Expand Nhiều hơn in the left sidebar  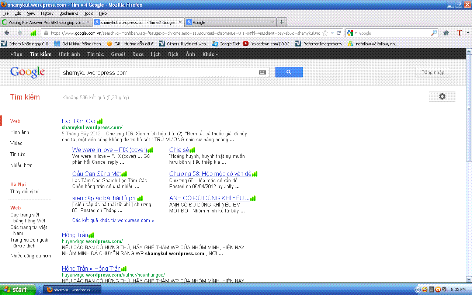pyautogui.click(x=21, y=165)
